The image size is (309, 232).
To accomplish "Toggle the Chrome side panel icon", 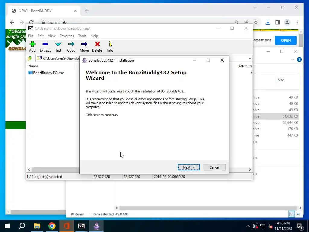I will (278, 22).
